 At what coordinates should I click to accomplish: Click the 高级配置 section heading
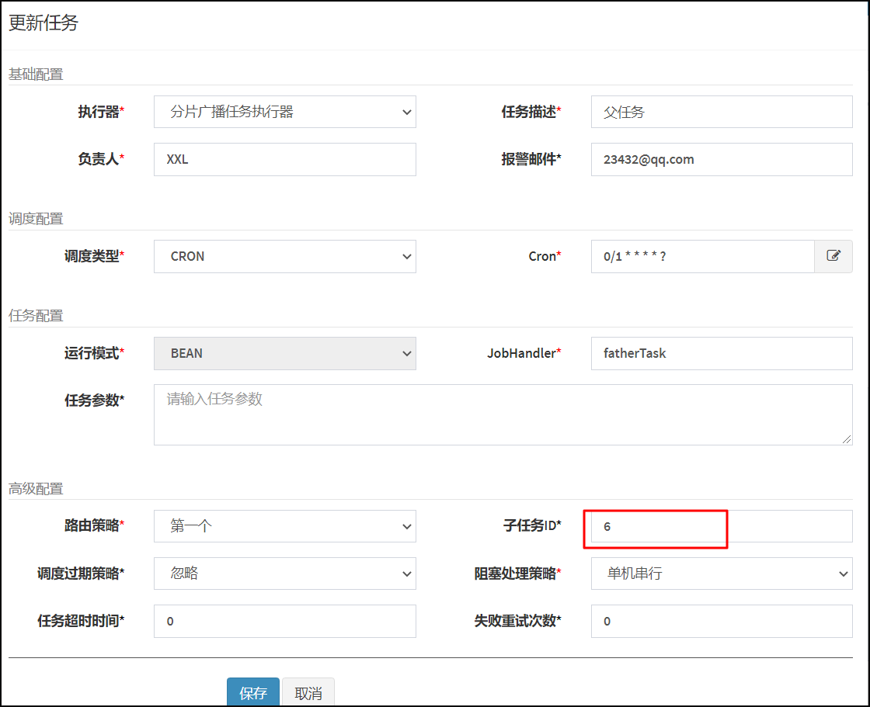(x=36, y=489)
